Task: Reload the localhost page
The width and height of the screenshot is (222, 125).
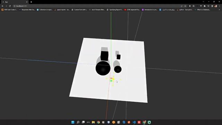Action: pyautogui.click(x=10, y=6)
